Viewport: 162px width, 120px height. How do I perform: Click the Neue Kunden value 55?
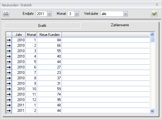49,51
